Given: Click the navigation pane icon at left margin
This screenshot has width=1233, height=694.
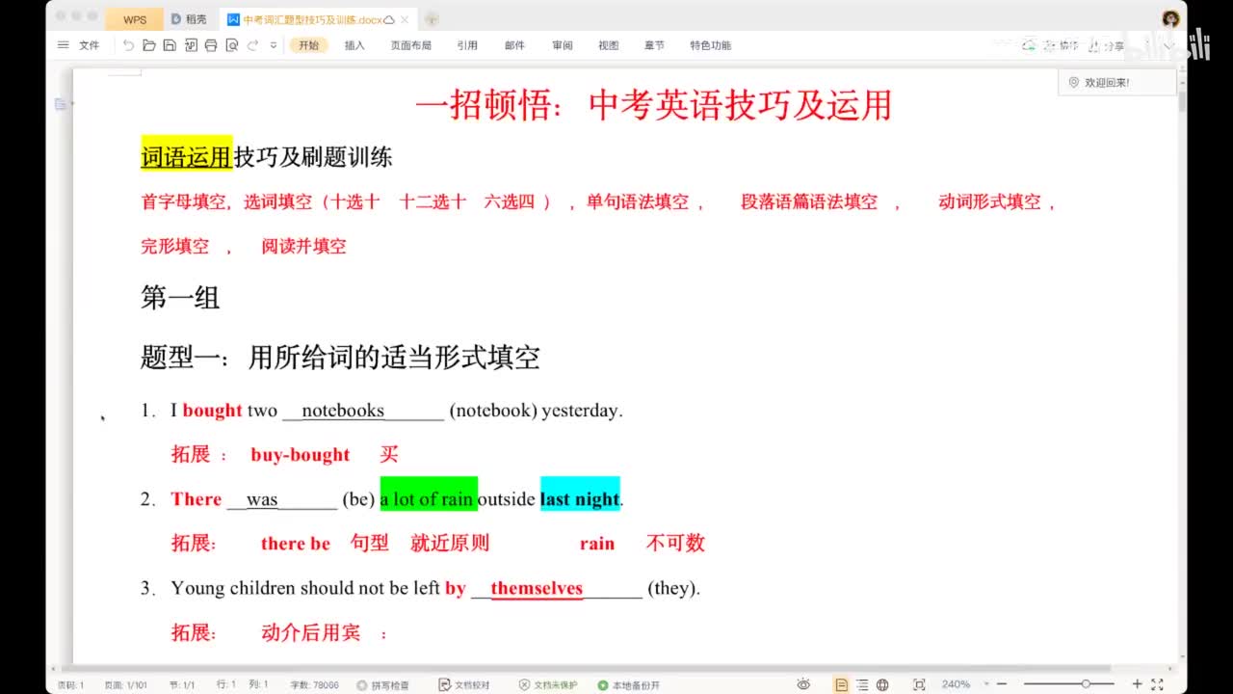Looking at the screenshot, I should pos(61,104).
